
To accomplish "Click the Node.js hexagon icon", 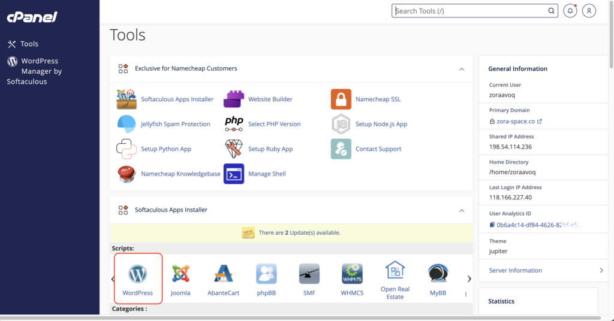I will 341,124.
